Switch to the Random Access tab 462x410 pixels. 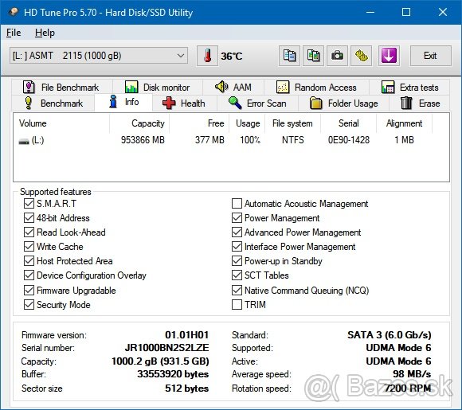click(x=317, y=88)
